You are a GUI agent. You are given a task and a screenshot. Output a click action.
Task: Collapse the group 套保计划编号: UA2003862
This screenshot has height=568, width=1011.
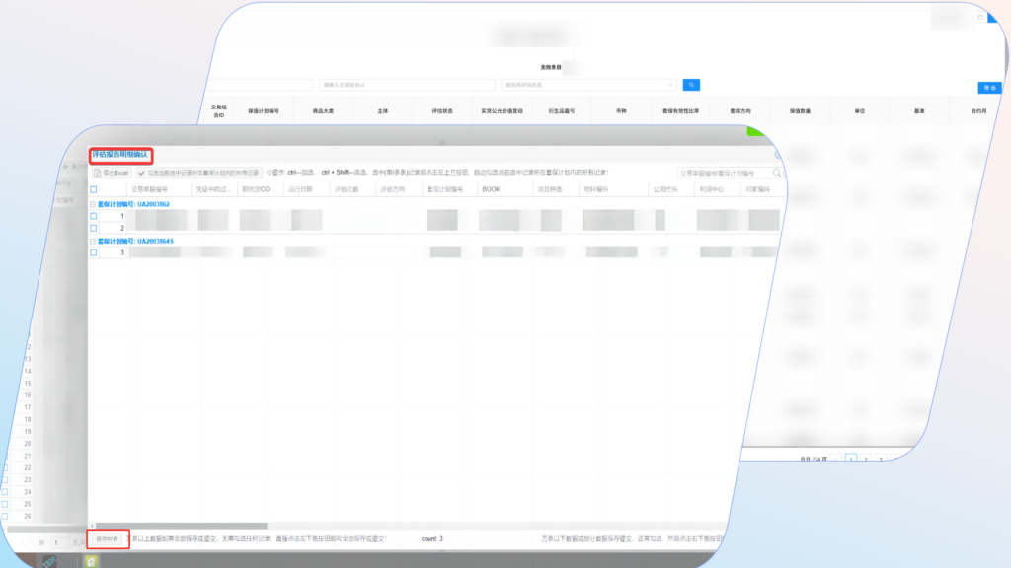point(92,204)
